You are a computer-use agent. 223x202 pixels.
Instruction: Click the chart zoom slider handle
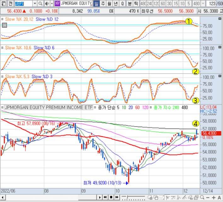coord(128,197)
